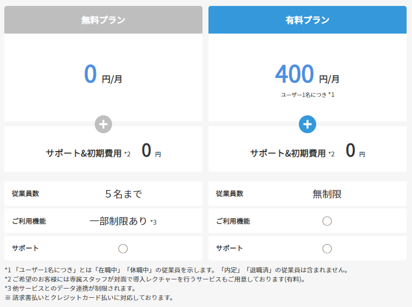Click the 5名まで employee limit text
This screenshot has height=307, width=412.
[x=123, y=194]
